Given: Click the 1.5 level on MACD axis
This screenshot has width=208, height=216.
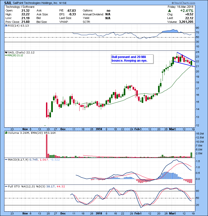Looking at the screenshot, I should (x=198, y=161).
